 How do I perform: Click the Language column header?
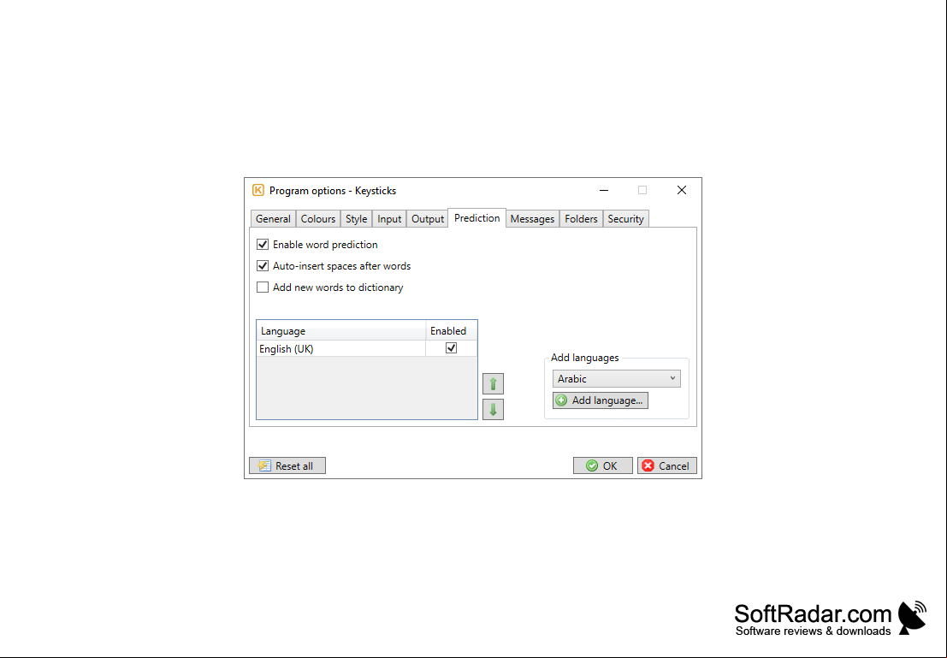coord(341,331)
